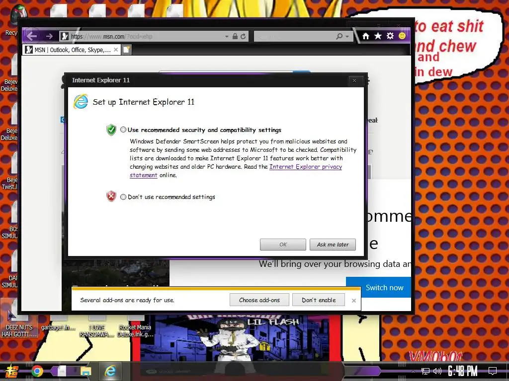Select Don't use recommended settings option
This screenshot has height=381, width=509.
[x=123, y=196]
